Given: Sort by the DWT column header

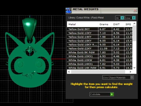Looking at the screenshot, I should [118, 24].
